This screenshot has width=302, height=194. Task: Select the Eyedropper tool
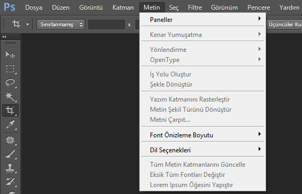[x=10, y=125]
